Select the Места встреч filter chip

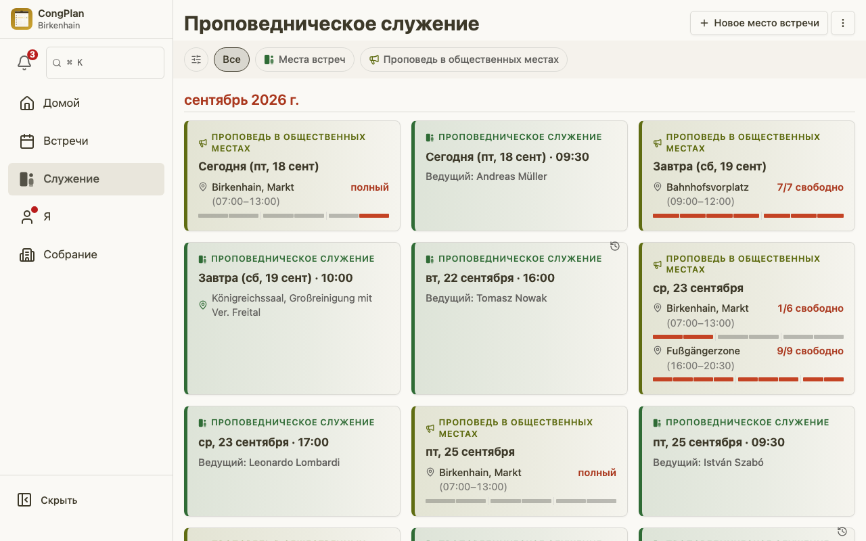304,60
